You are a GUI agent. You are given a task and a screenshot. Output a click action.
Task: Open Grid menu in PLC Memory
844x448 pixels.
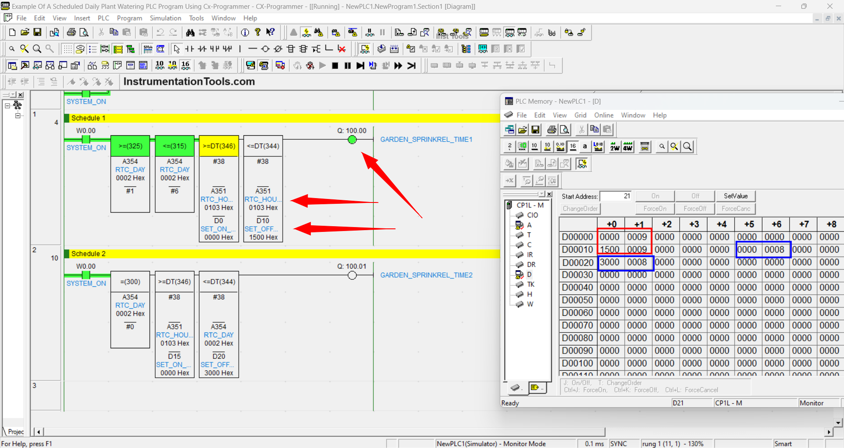pyautogui.click(x=580, y=115)
